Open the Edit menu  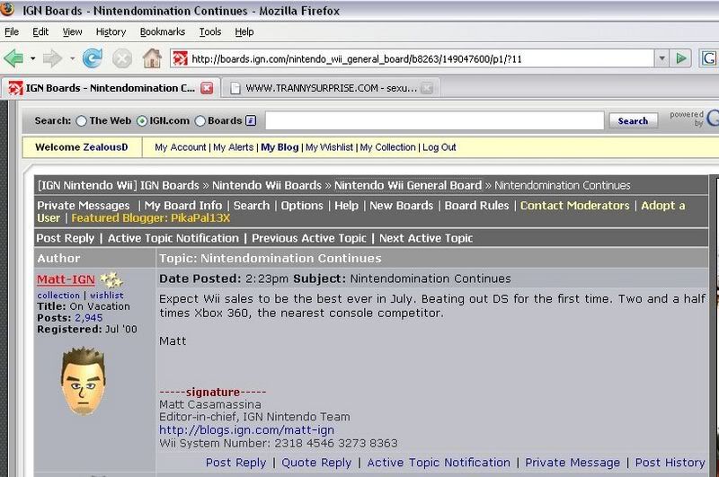point(40,31)
